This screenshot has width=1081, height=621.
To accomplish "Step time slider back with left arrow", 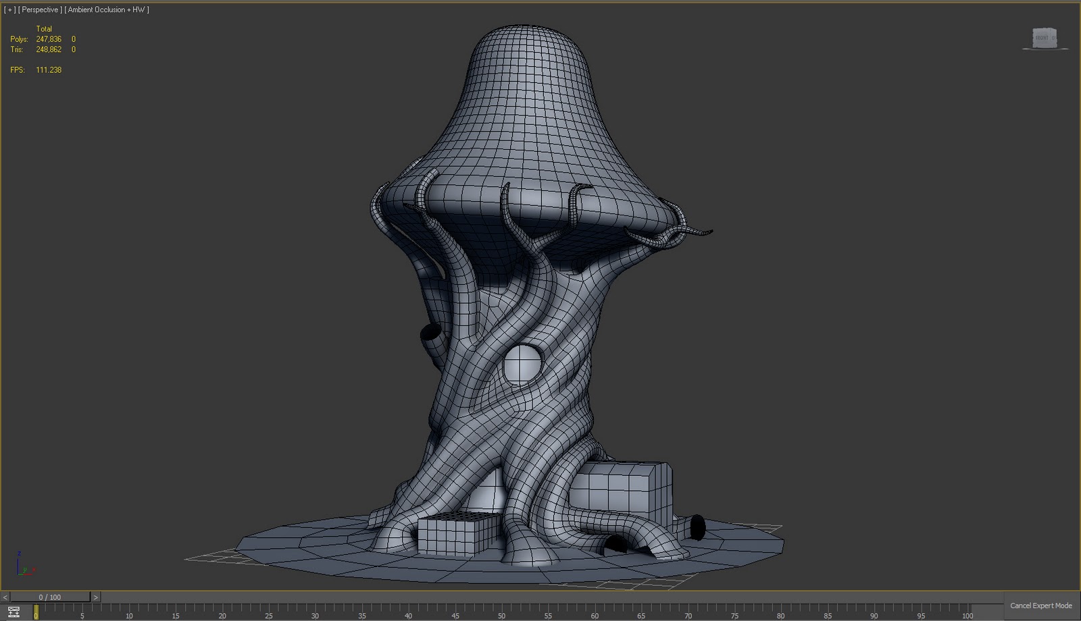I will [x=5, y=597].
